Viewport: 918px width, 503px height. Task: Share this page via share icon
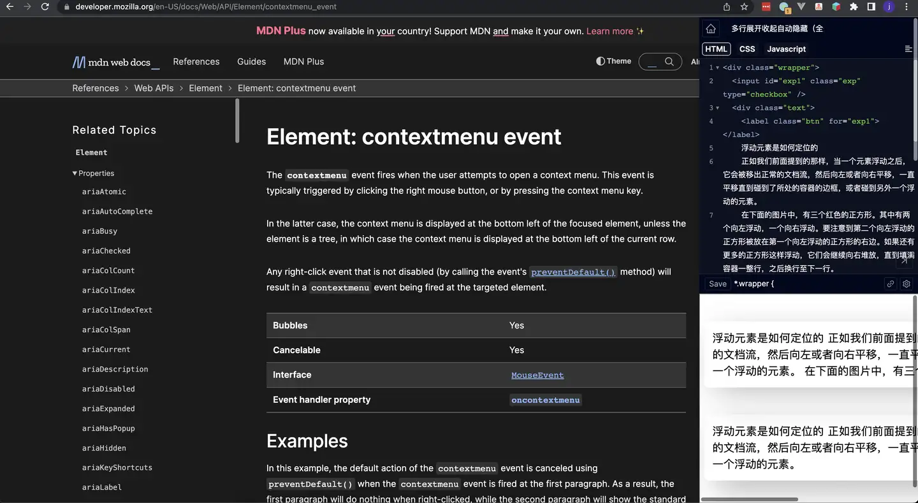pyautogui.click(x=727, y=6)
